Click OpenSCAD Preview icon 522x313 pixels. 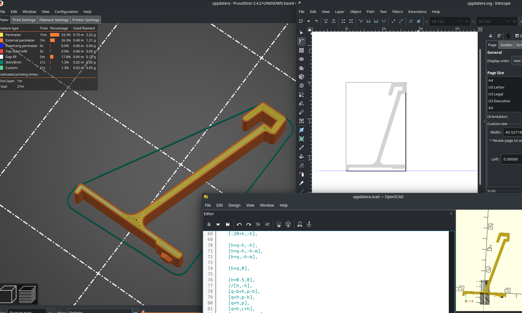click(x=279, y=224)
